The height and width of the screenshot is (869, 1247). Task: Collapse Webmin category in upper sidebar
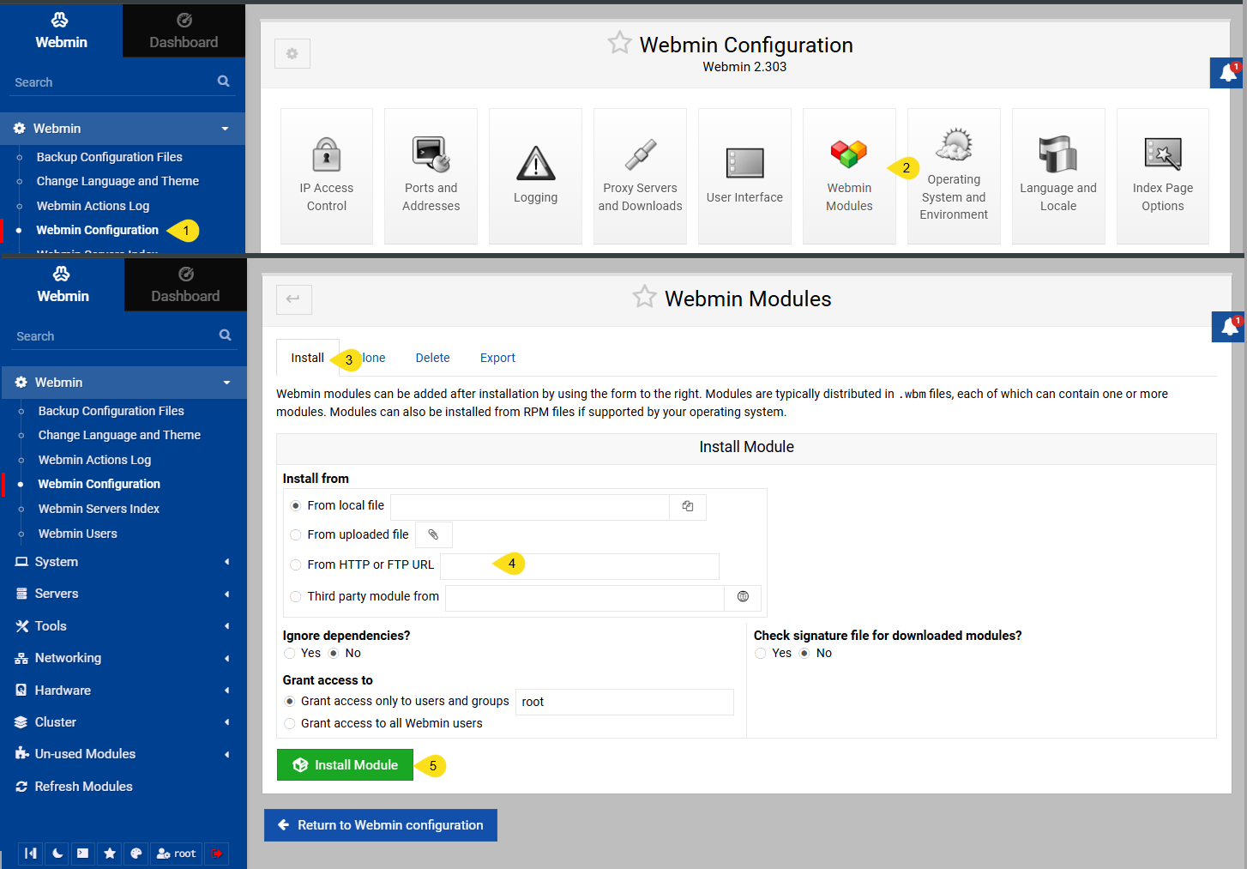[123, 129]
